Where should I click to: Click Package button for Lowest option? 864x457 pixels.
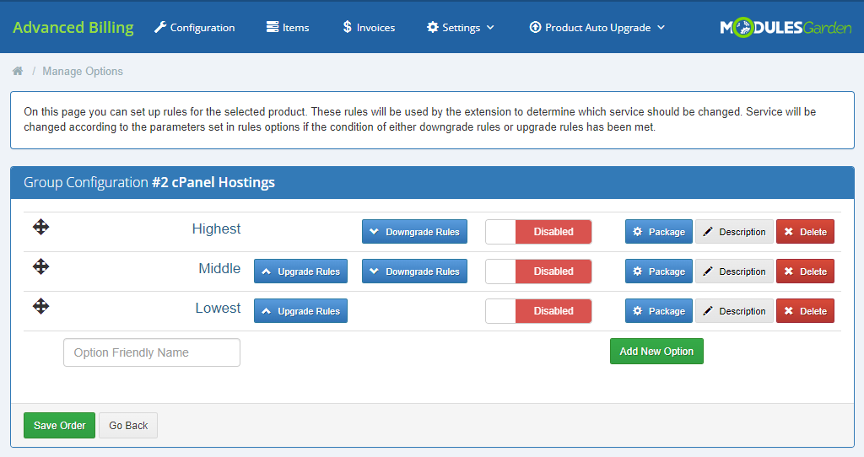click(x=658, y=311)
